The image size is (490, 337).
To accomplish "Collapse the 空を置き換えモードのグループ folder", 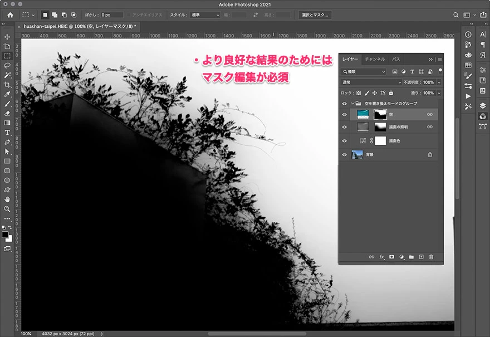I will [x=352, y=104].
